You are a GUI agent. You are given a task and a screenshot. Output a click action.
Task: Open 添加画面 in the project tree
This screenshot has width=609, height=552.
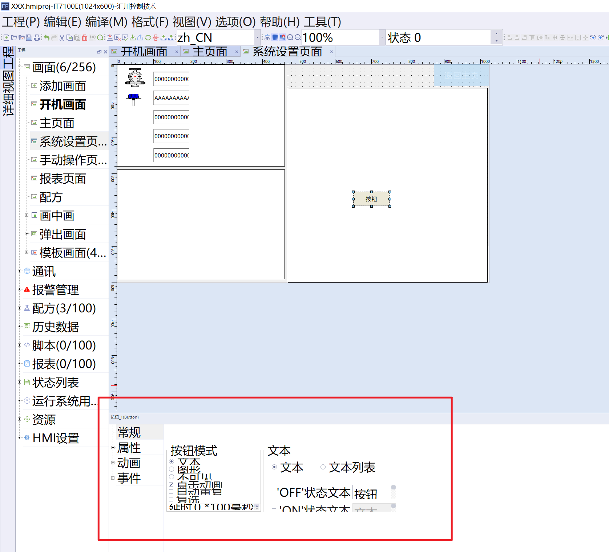tap(62, 86)
